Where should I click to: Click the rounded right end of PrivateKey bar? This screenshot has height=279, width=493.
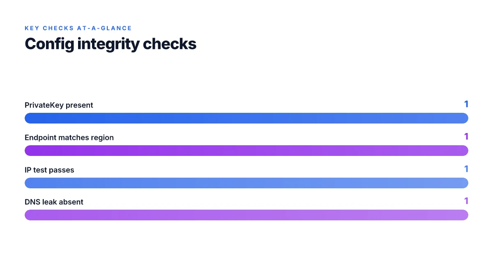point(464,118)
